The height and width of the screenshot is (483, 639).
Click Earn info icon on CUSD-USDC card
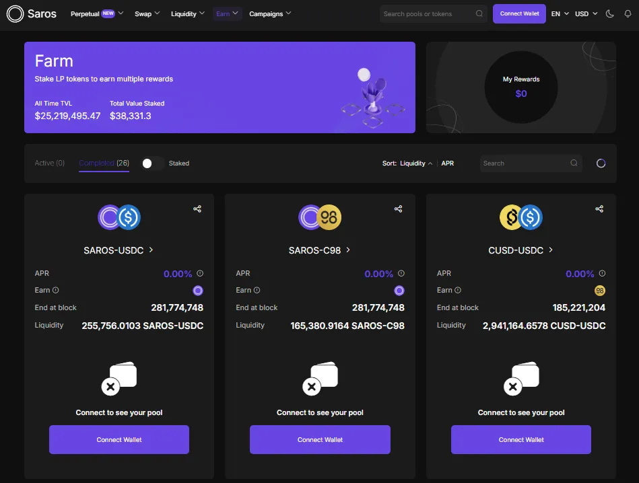458,290
